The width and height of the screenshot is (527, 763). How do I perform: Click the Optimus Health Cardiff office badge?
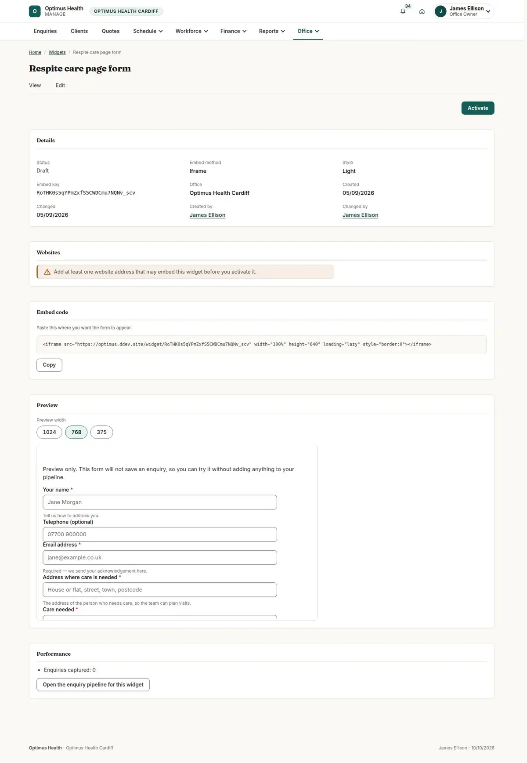(x=126, y=11)
